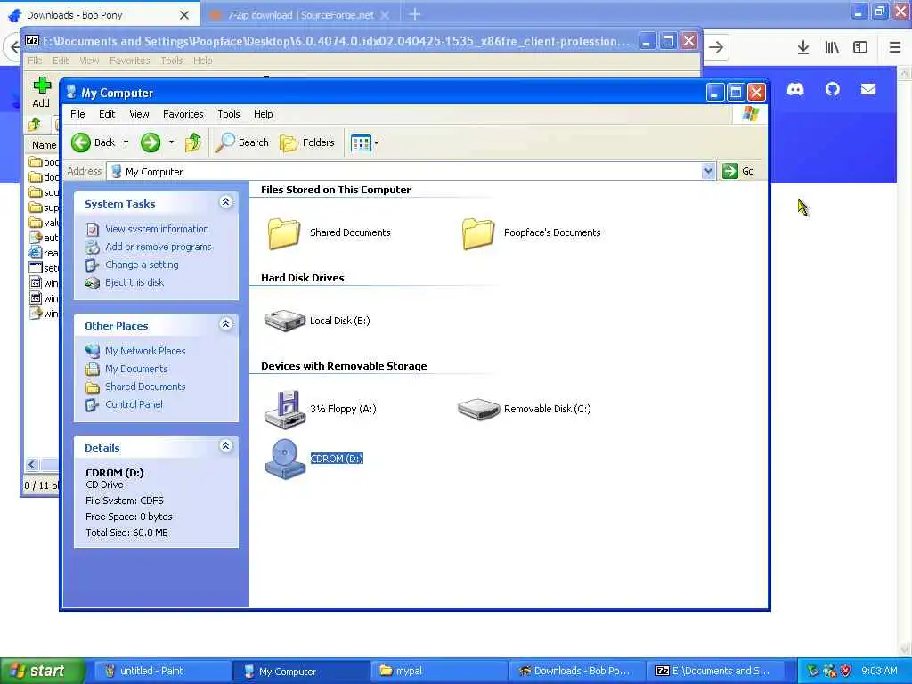Open the View menu in My Computer

(139, 114)
